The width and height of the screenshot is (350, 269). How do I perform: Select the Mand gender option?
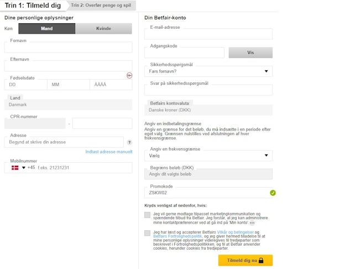(47, 29)
